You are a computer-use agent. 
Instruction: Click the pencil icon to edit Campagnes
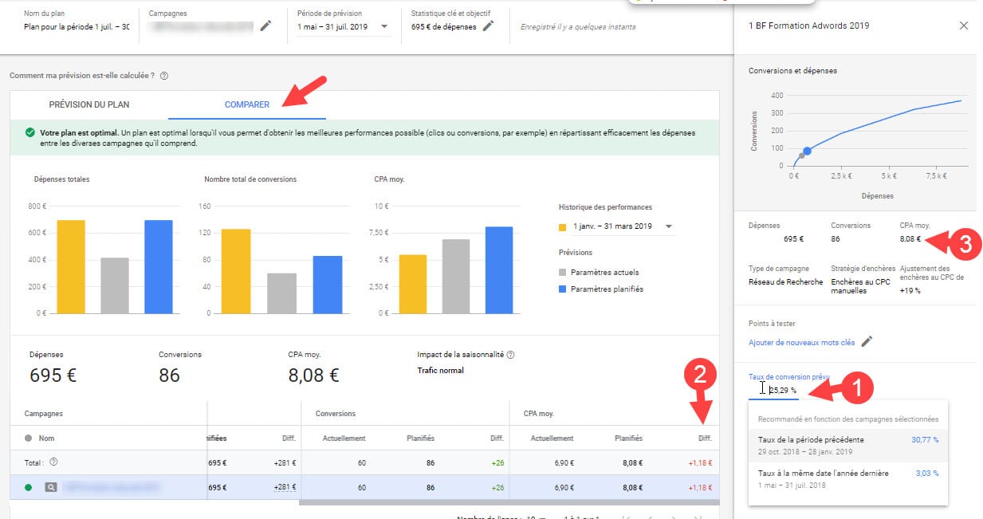(266, 25)
